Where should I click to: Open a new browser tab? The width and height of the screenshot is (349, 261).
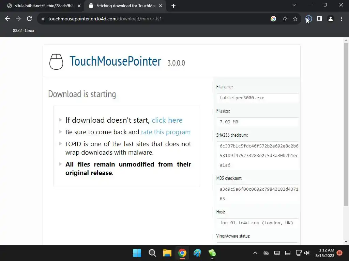pos(173,6)
